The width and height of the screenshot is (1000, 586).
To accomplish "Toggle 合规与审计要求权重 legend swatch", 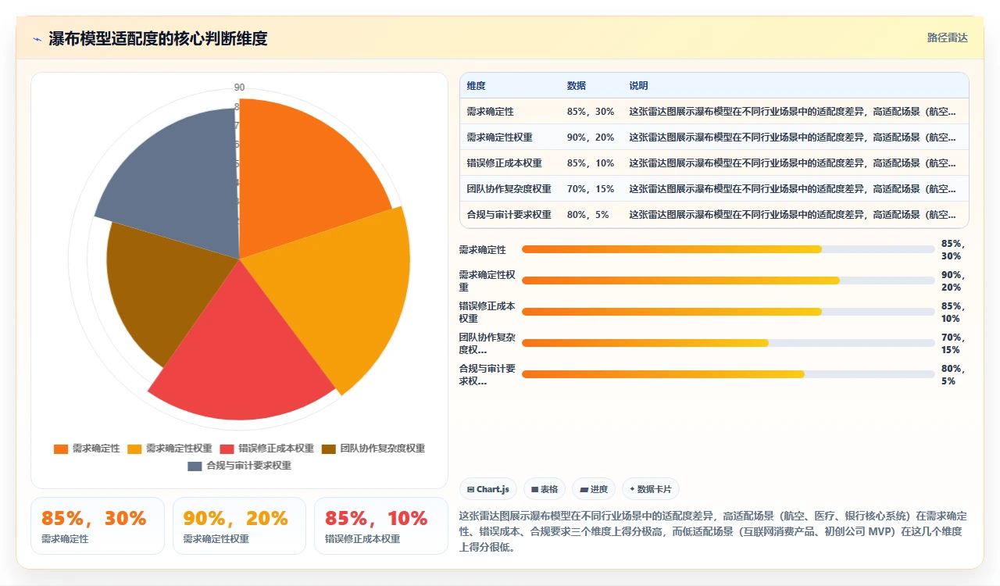I will tap(195, 466).
